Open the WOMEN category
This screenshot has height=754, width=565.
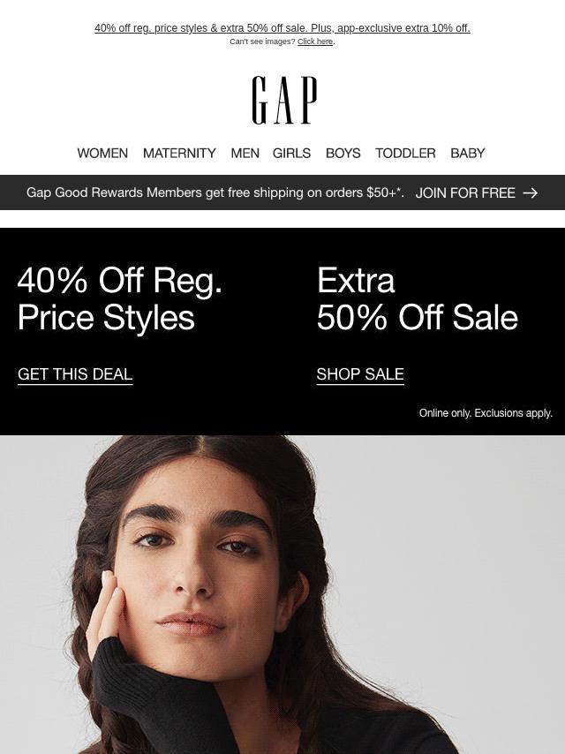102,153
